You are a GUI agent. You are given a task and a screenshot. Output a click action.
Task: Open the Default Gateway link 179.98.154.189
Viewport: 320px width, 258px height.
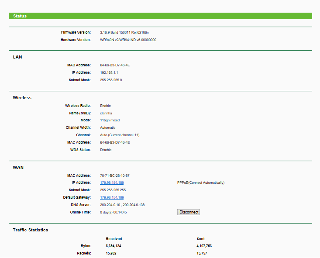coord(112,197)
